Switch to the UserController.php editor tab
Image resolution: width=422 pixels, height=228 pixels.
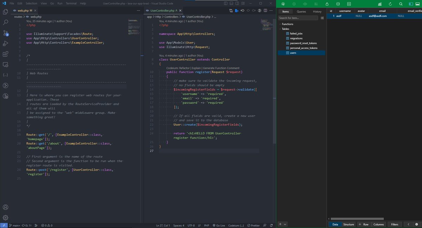click(164, 11)
